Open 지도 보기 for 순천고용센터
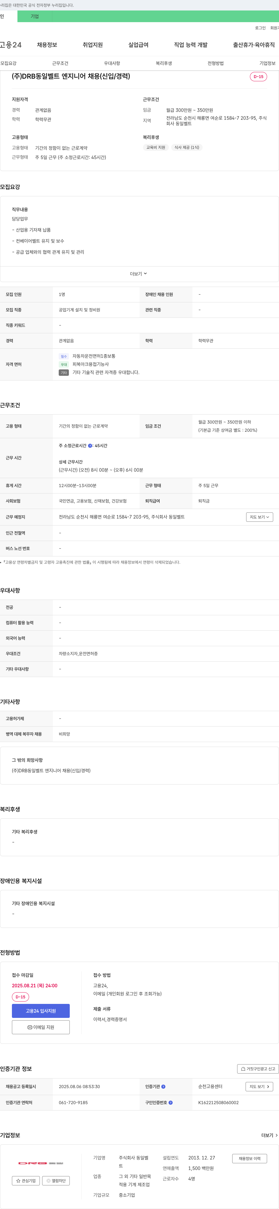The height and width of the screenshot is (1209, 279). tap(259, 1087)
